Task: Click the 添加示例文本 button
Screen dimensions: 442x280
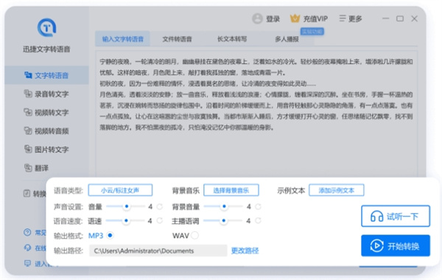Action: click(337, 190)
